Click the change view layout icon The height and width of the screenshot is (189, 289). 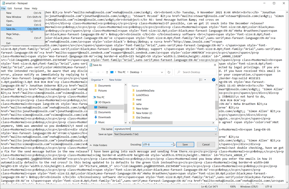pyautogui.click(x=201, y=80)
